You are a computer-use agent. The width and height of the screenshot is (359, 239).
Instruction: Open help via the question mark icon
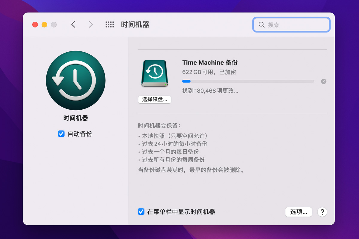(x=322, y=212)
